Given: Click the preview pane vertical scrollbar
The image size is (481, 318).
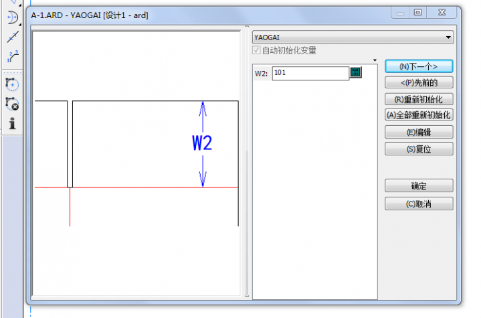Looking at the screenshot, I should (247, 201).
